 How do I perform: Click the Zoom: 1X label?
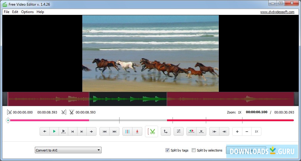coord(234,112)
